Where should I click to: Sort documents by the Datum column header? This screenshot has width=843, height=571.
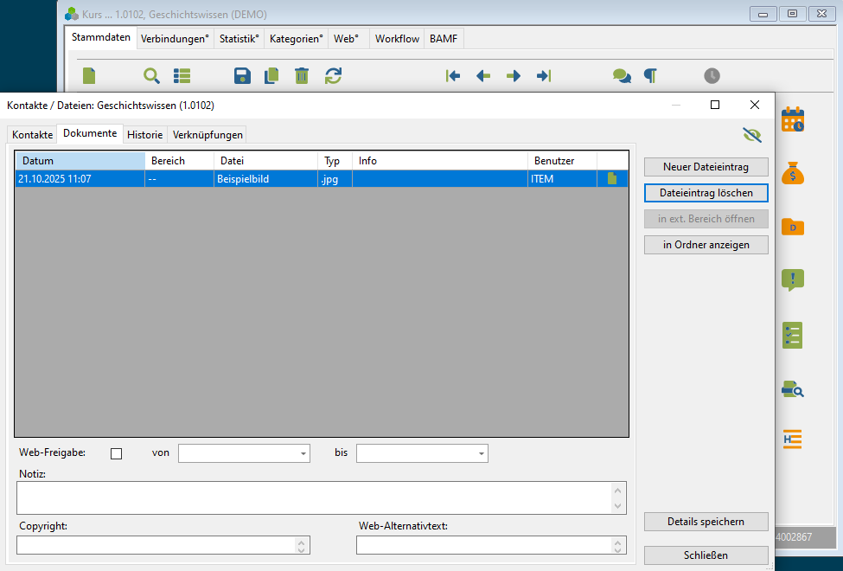click(x=80, y=161)
